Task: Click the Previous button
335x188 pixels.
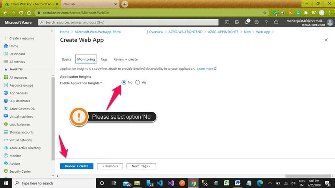Action: [110, 166]
